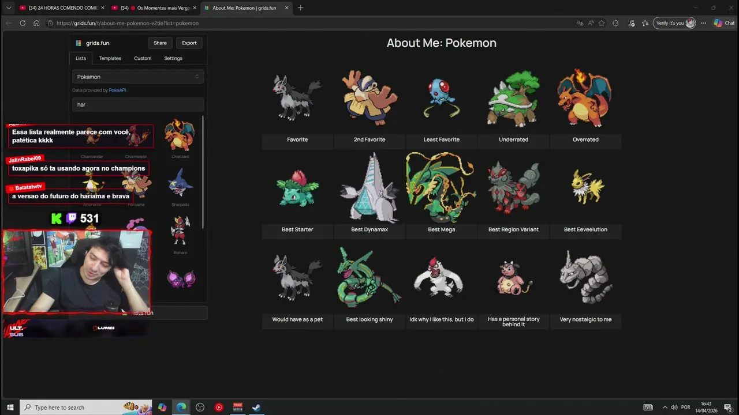Click the Export button
Viewport: 739px width, 415px height.
coord(189,43)
